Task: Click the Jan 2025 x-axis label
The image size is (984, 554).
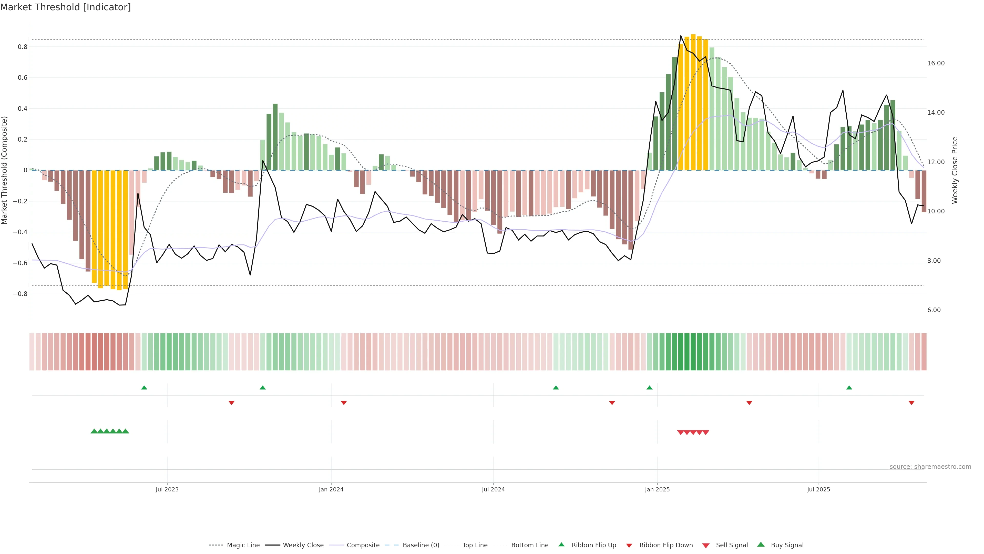Action: pos(657,489)
